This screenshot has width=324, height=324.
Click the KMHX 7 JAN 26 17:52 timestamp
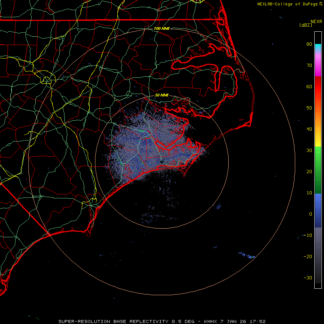[235, 321]
